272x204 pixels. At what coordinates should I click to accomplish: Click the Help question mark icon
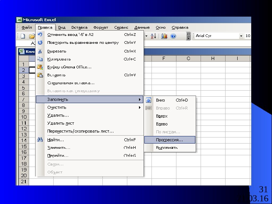click(x=173, y=36)
